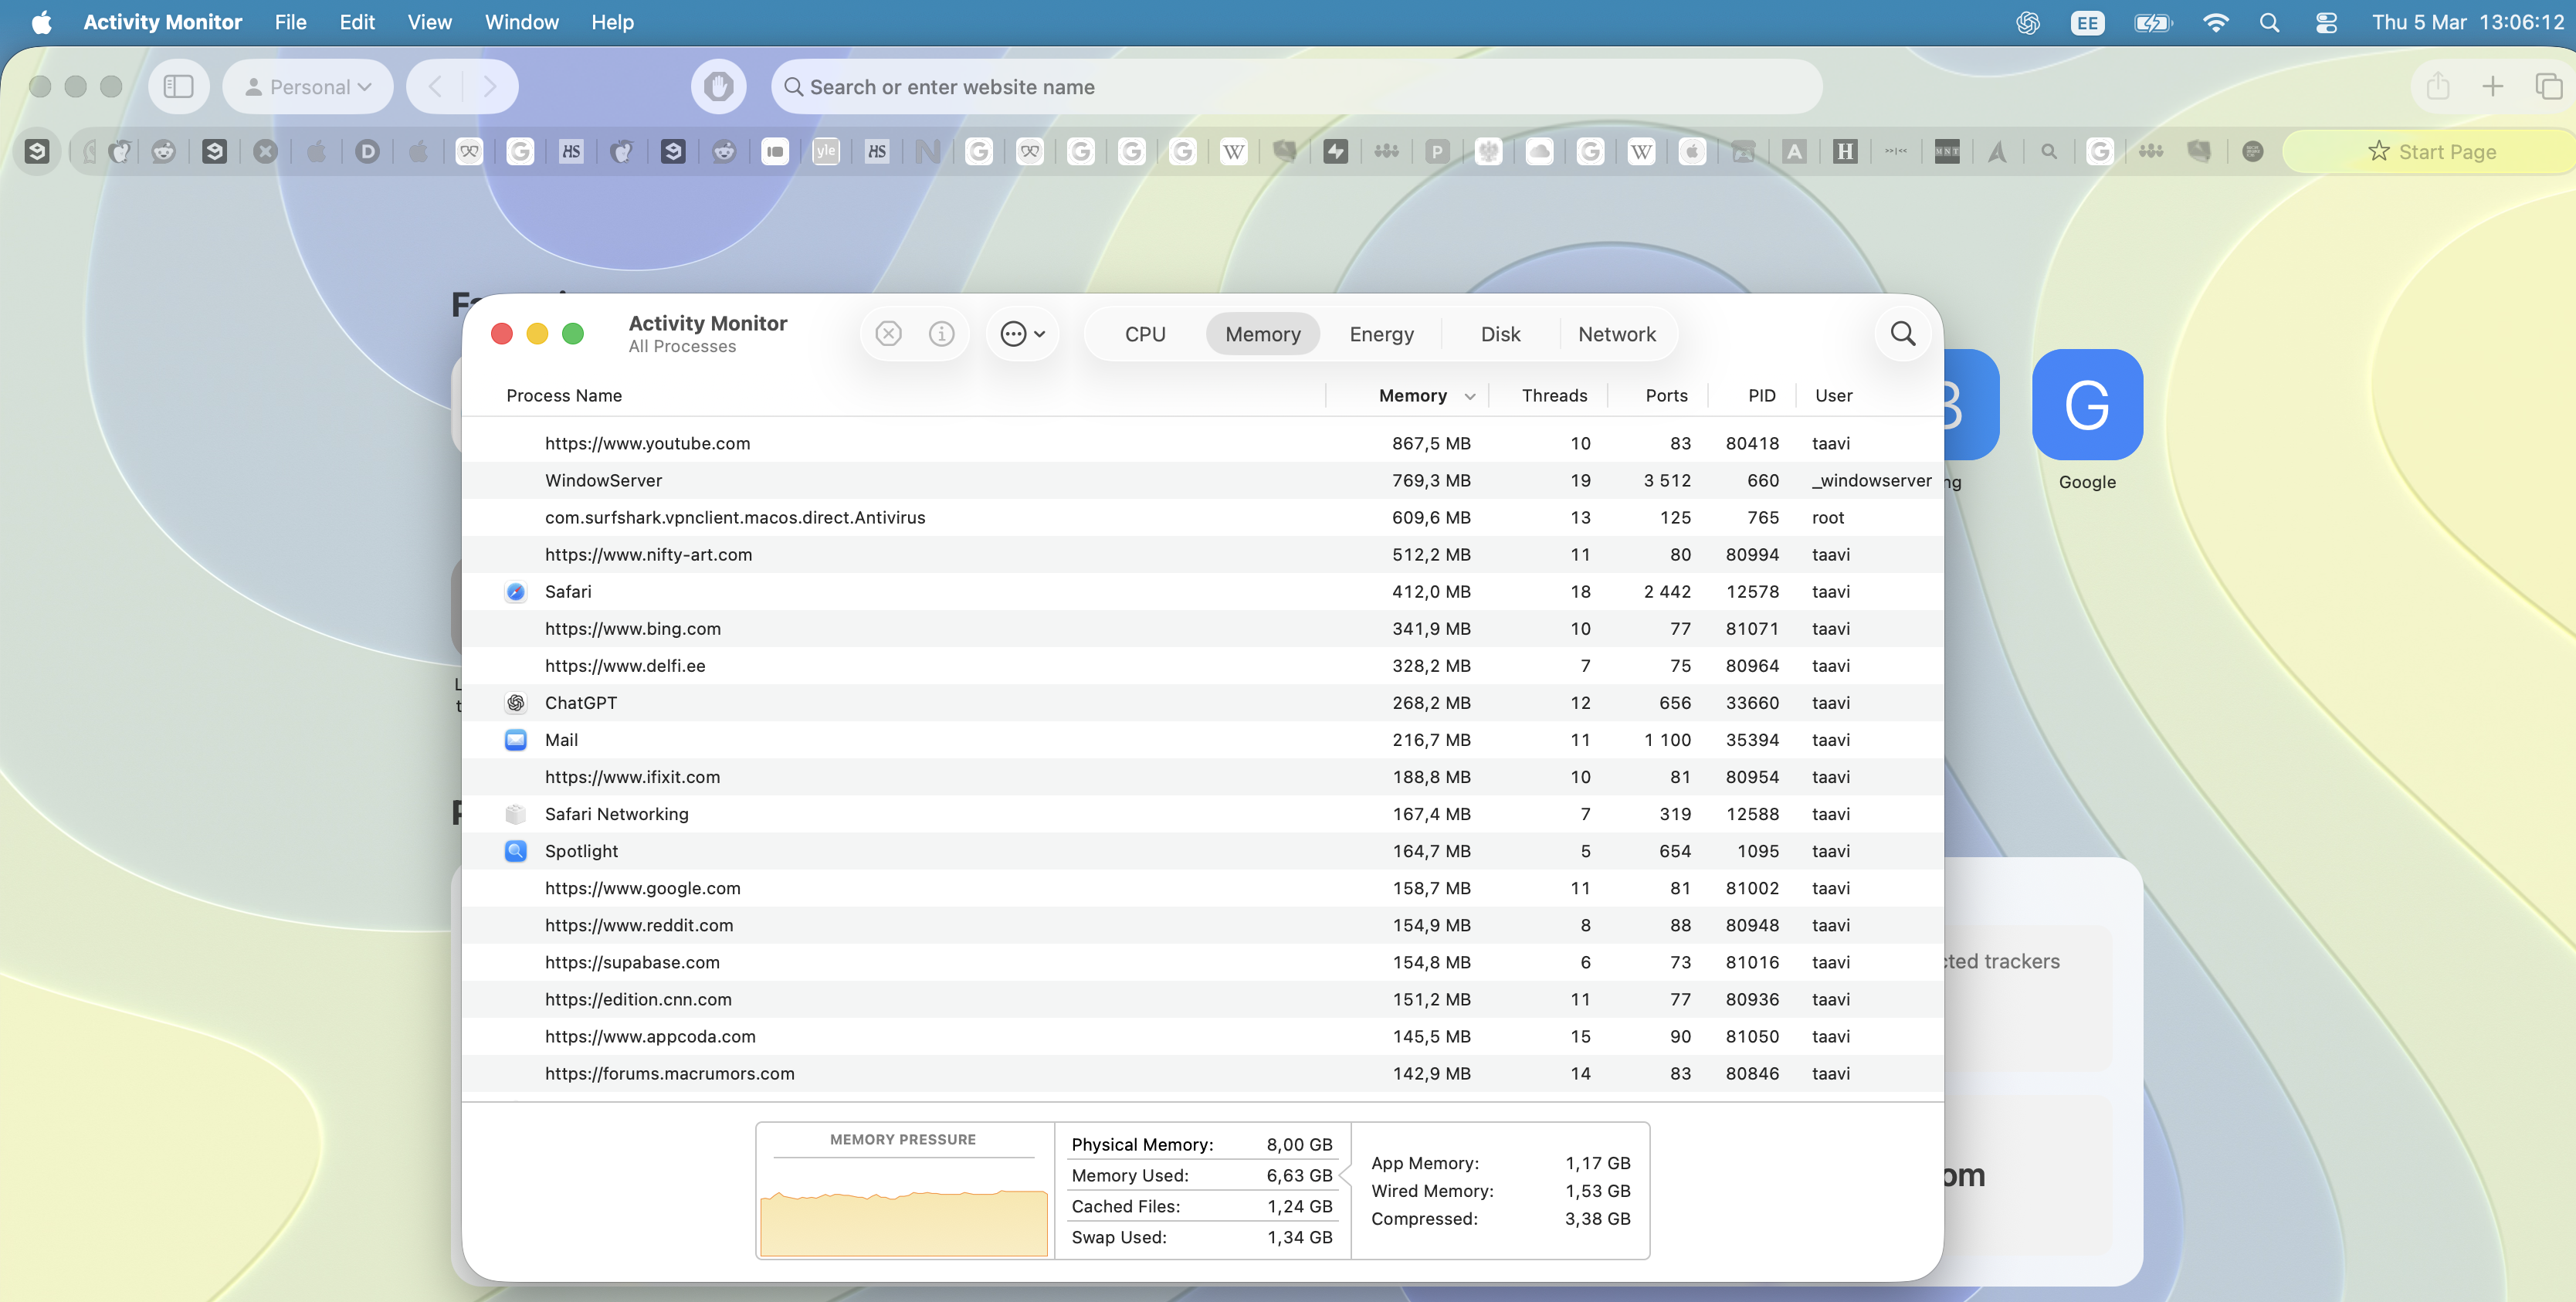Open the ChatGPT menu bar status icon
This screenshot has width=2576, height=1302.
click(x=2028, y=22)
